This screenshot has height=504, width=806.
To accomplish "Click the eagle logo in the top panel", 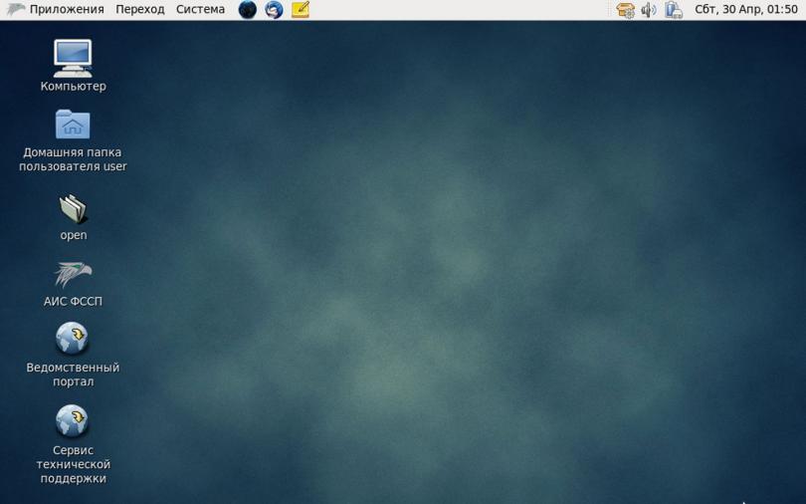I will pyautogui.click(x=15, y=10).
